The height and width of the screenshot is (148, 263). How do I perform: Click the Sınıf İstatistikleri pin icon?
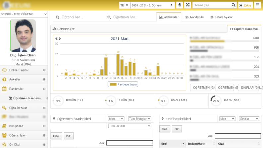click(x=163, y=119)
